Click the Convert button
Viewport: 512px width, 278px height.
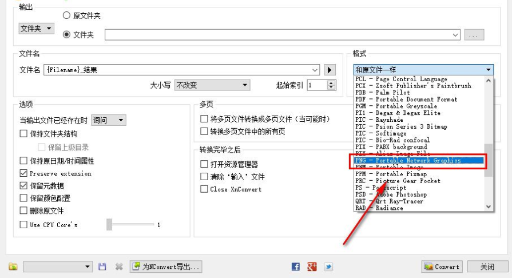[442, 267]
